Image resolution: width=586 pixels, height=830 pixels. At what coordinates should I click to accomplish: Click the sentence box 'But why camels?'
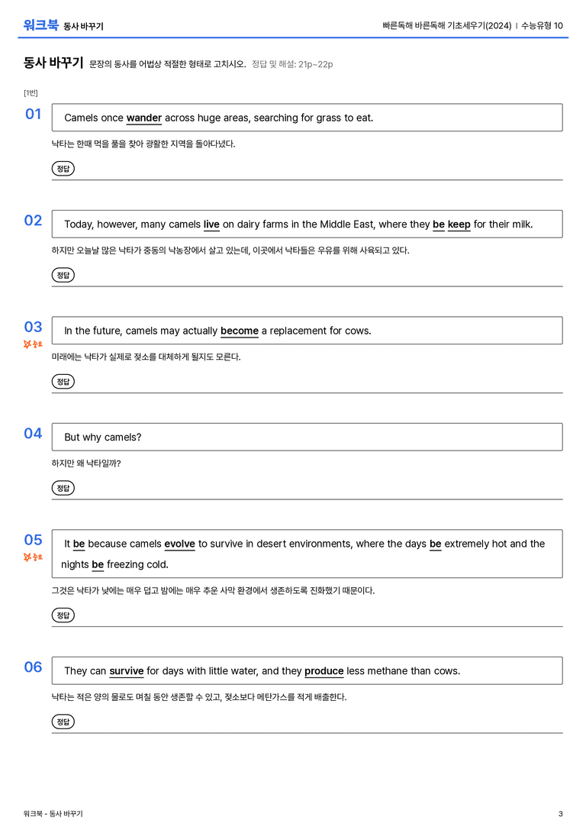coord(307,438)
